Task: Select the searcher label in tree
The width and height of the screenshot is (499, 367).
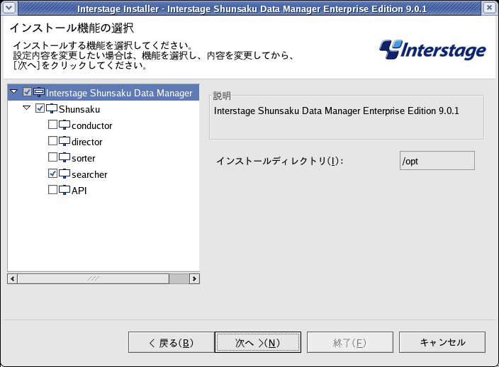Action: [x=89, y=174]
